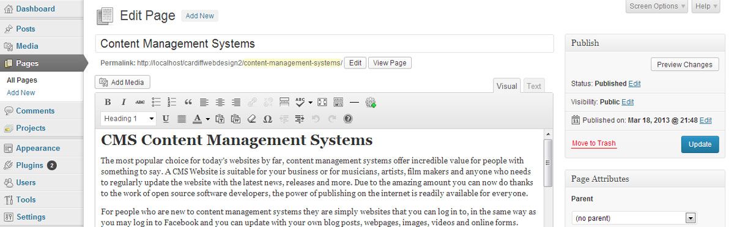Insert a horizontal rule line

[354, 102]
